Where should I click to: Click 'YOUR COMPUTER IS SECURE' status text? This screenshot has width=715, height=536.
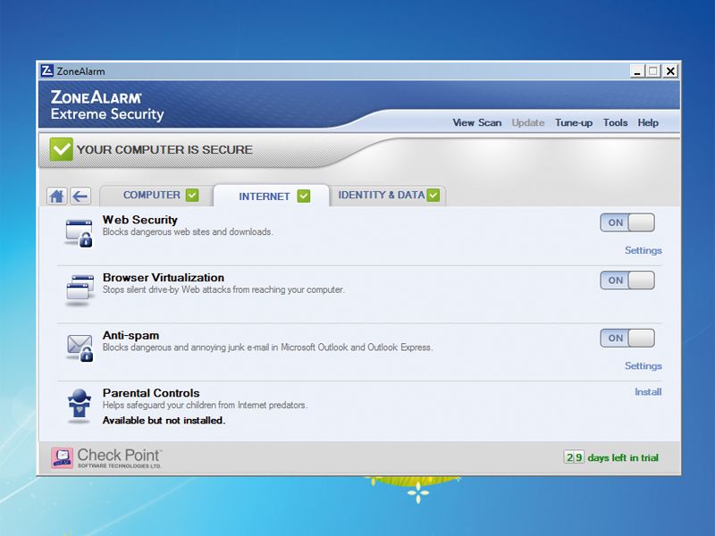pyautogui.click(x=164, y=149)
